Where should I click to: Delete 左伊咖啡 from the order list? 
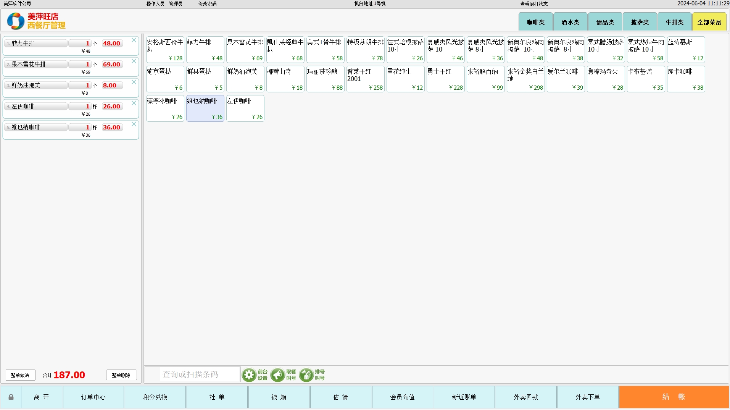[x=134, y=103]
